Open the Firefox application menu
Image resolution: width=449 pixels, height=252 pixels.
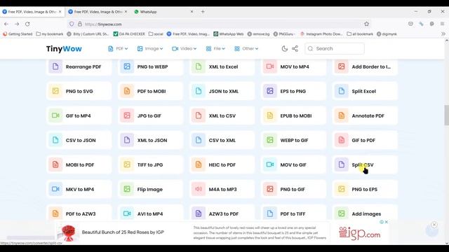(443, 24)
